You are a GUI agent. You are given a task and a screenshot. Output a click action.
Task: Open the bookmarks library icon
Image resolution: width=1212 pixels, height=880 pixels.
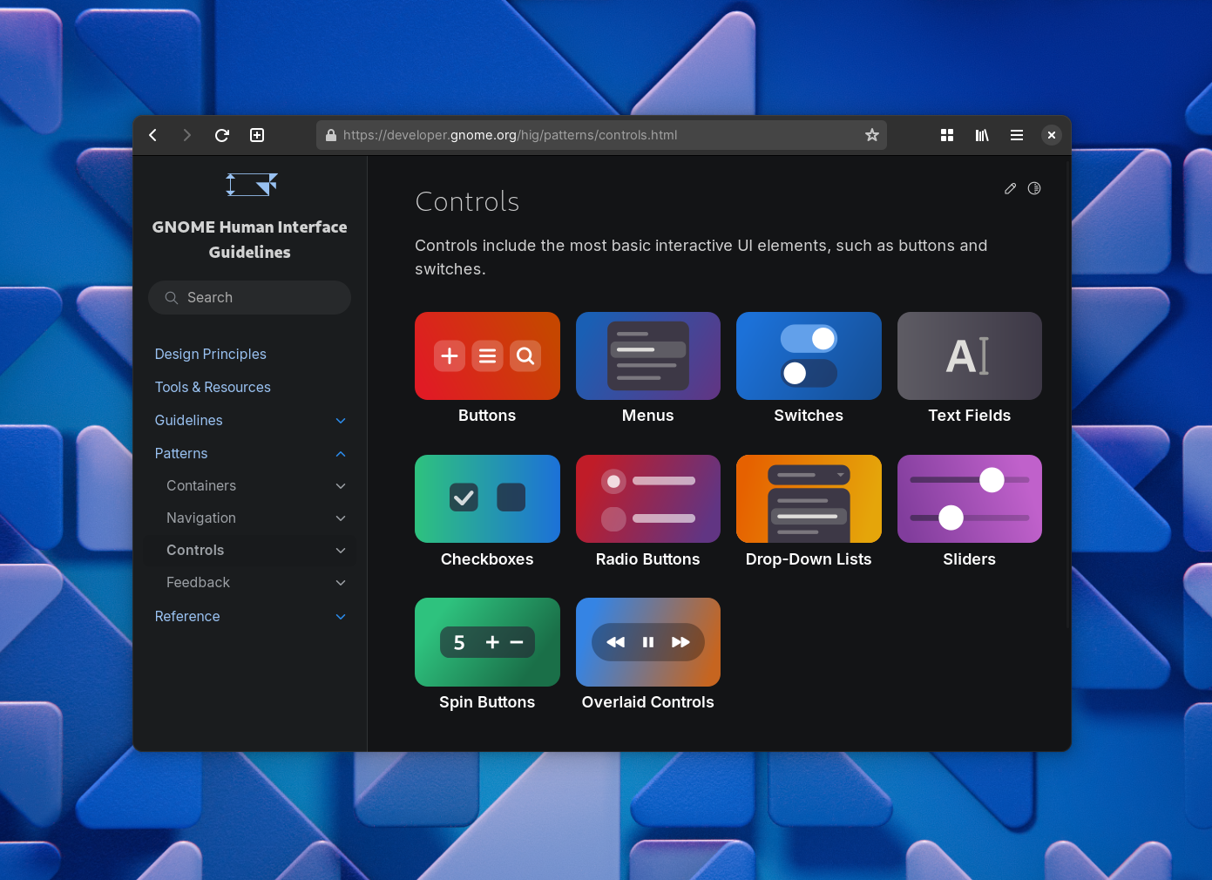[x=982, y=135]
